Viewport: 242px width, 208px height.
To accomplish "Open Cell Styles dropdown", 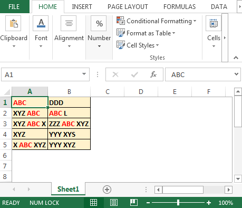I will point(157,45).
